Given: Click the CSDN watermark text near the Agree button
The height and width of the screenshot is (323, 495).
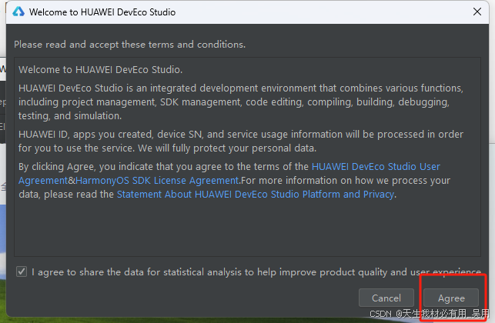Looking at the screenshot, I should coord(430,314).
